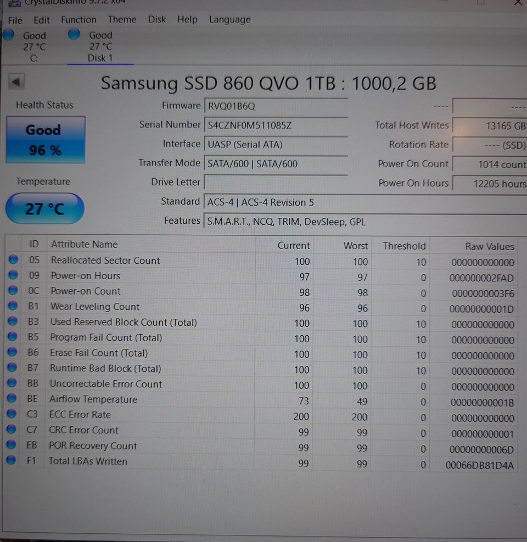
Task: Click the previous disk arrow button
Action: (16, 82)
